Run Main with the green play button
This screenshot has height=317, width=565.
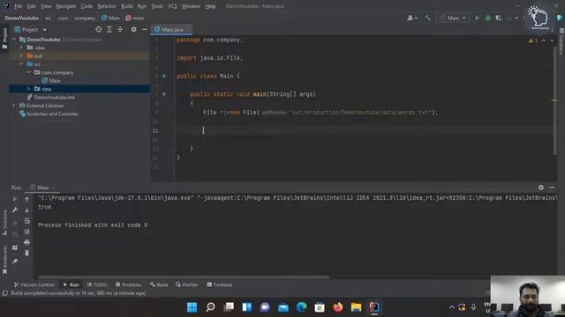click(477, 18)
